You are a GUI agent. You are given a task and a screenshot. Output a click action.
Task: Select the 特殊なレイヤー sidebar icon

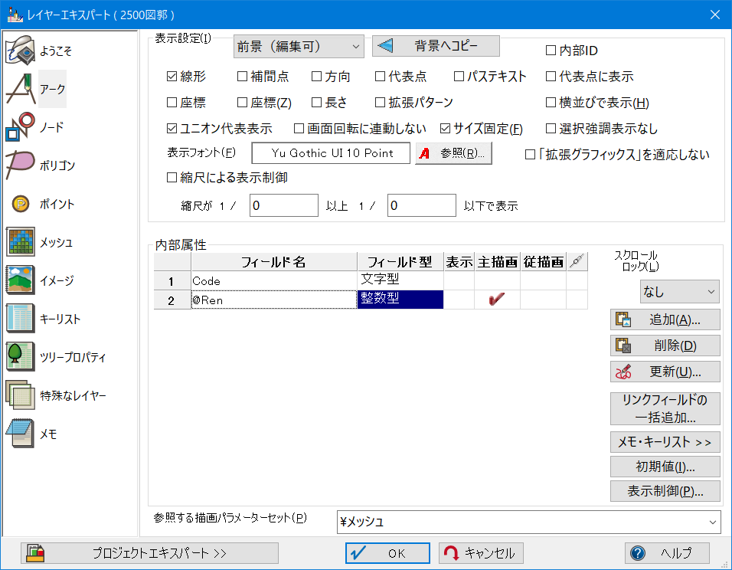pos(20,395)
